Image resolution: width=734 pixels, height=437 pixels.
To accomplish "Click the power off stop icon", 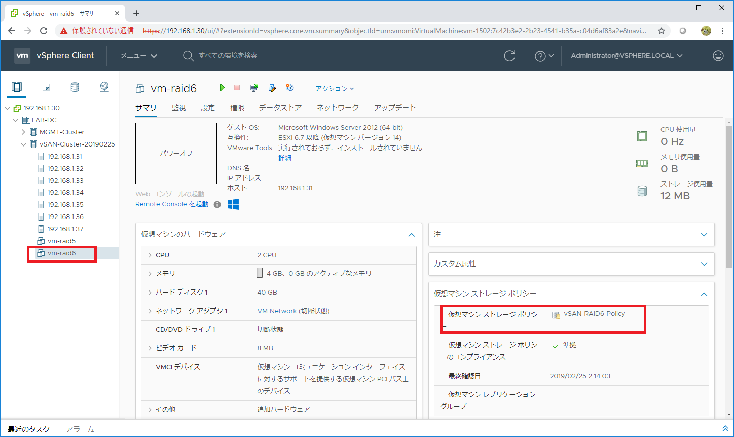I will coord(237,88).
